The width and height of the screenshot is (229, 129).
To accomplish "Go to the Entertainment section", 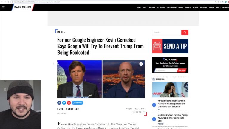I will (x=171, y=7).
